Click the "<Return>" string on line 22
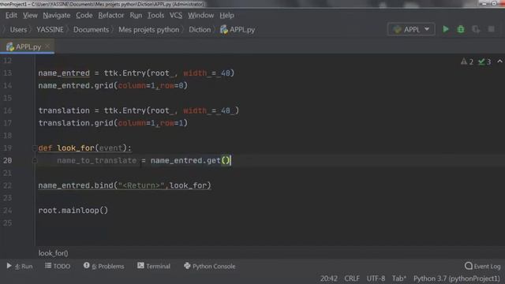The image size is (505, 284). point(141,185)
